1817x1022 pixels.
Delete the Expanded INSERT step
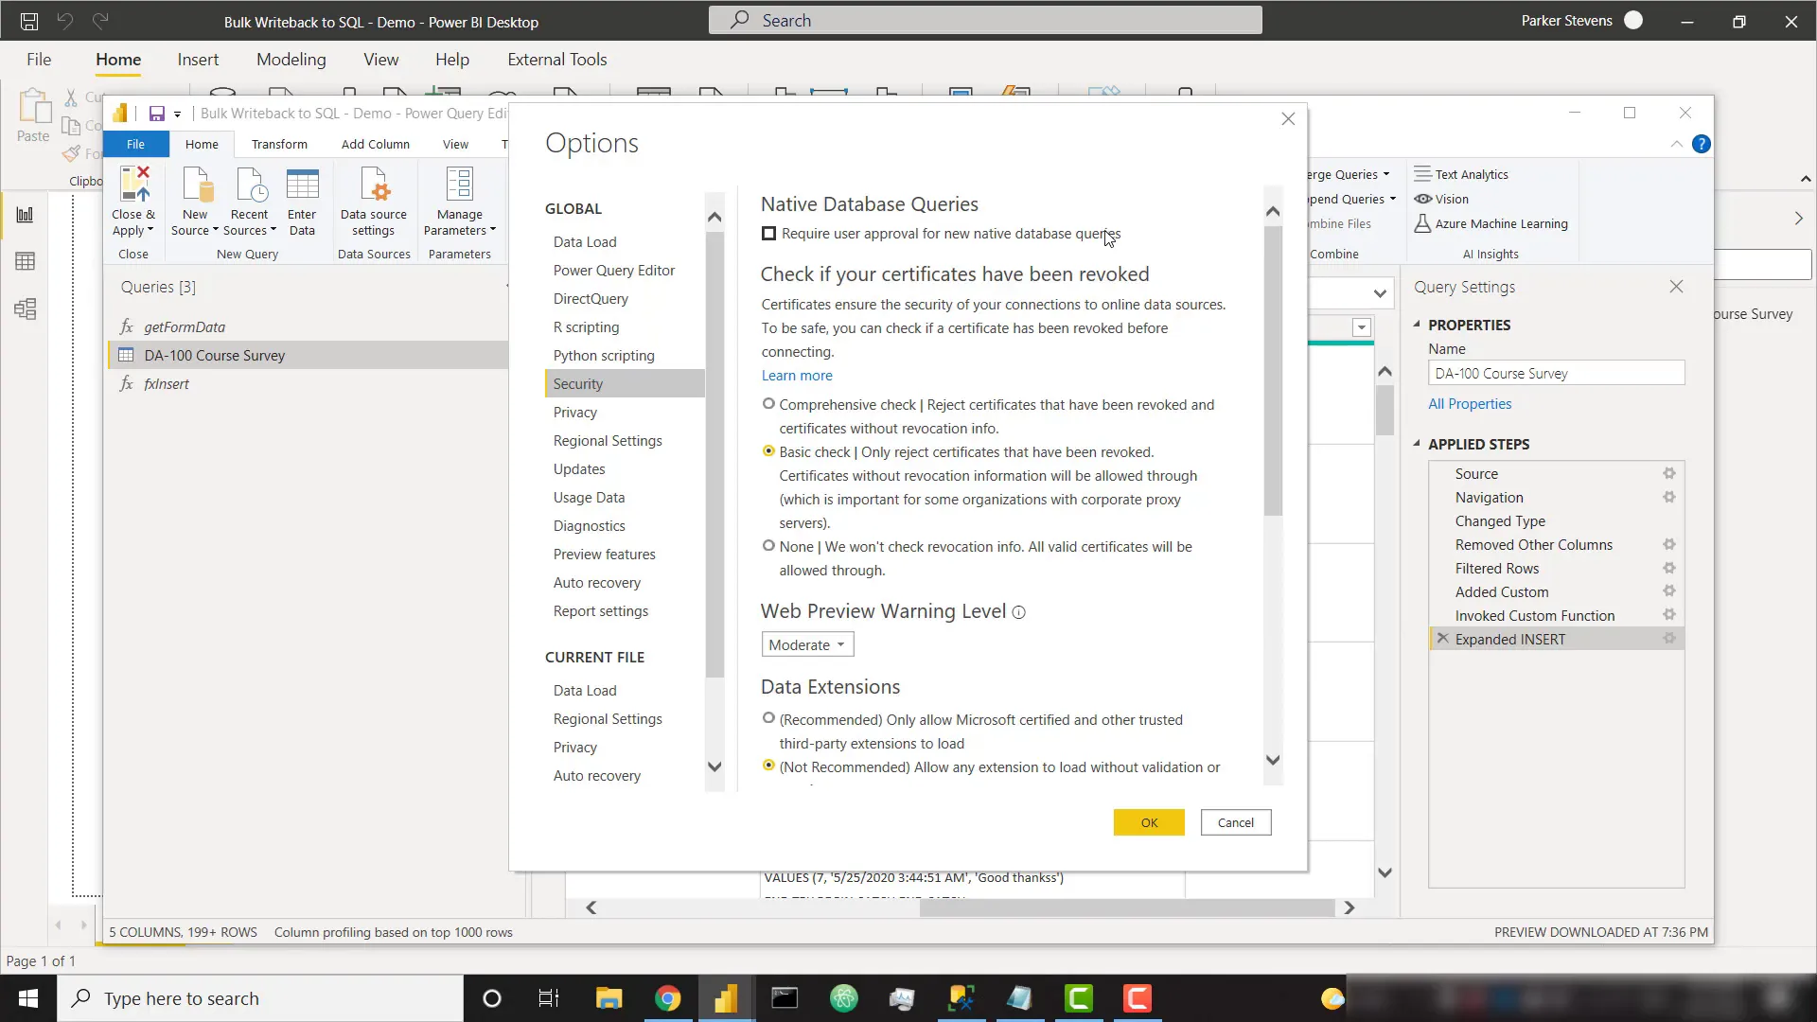coord(1442,639)
